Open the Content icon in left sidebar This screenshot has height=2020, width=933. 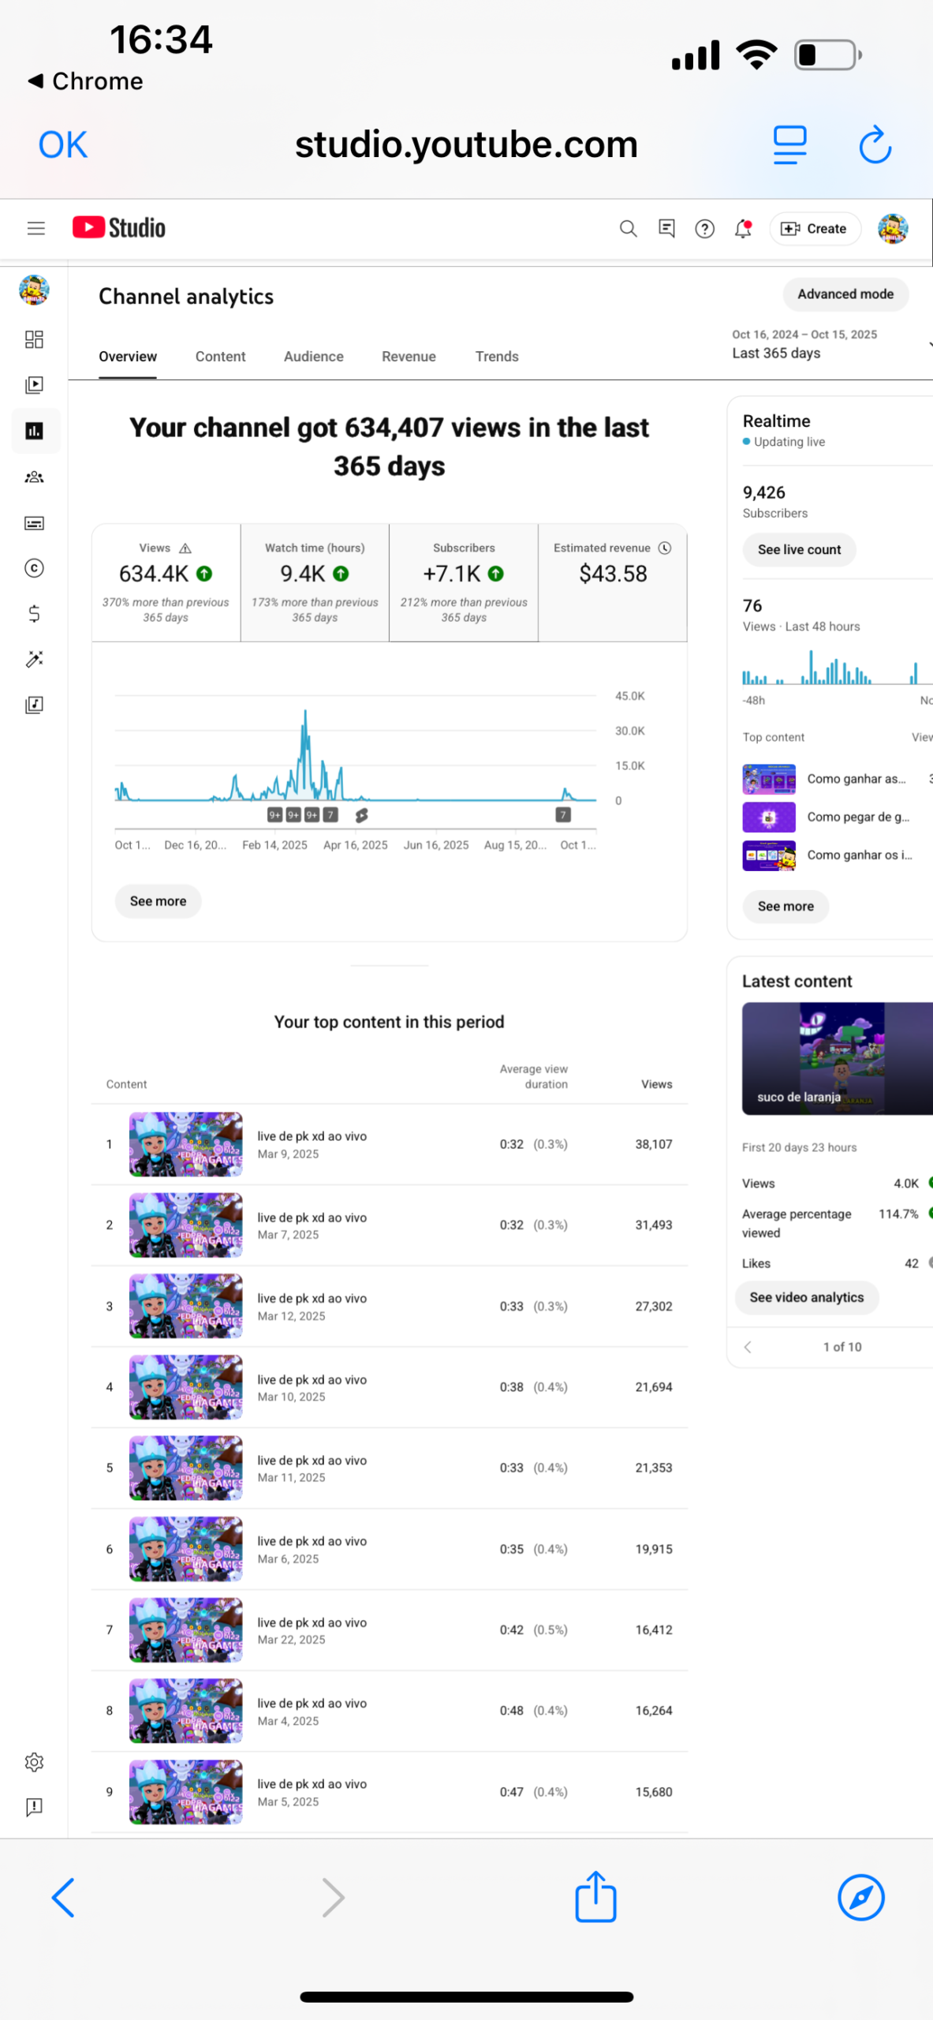(34, 385)
